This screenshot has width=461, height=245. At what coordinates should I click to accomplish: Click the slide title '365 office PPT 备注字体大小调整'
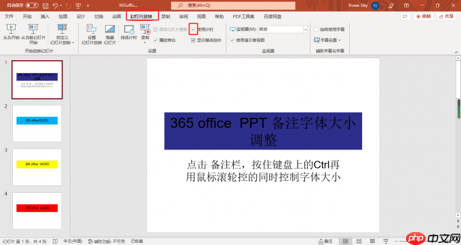tap(263, 131)
